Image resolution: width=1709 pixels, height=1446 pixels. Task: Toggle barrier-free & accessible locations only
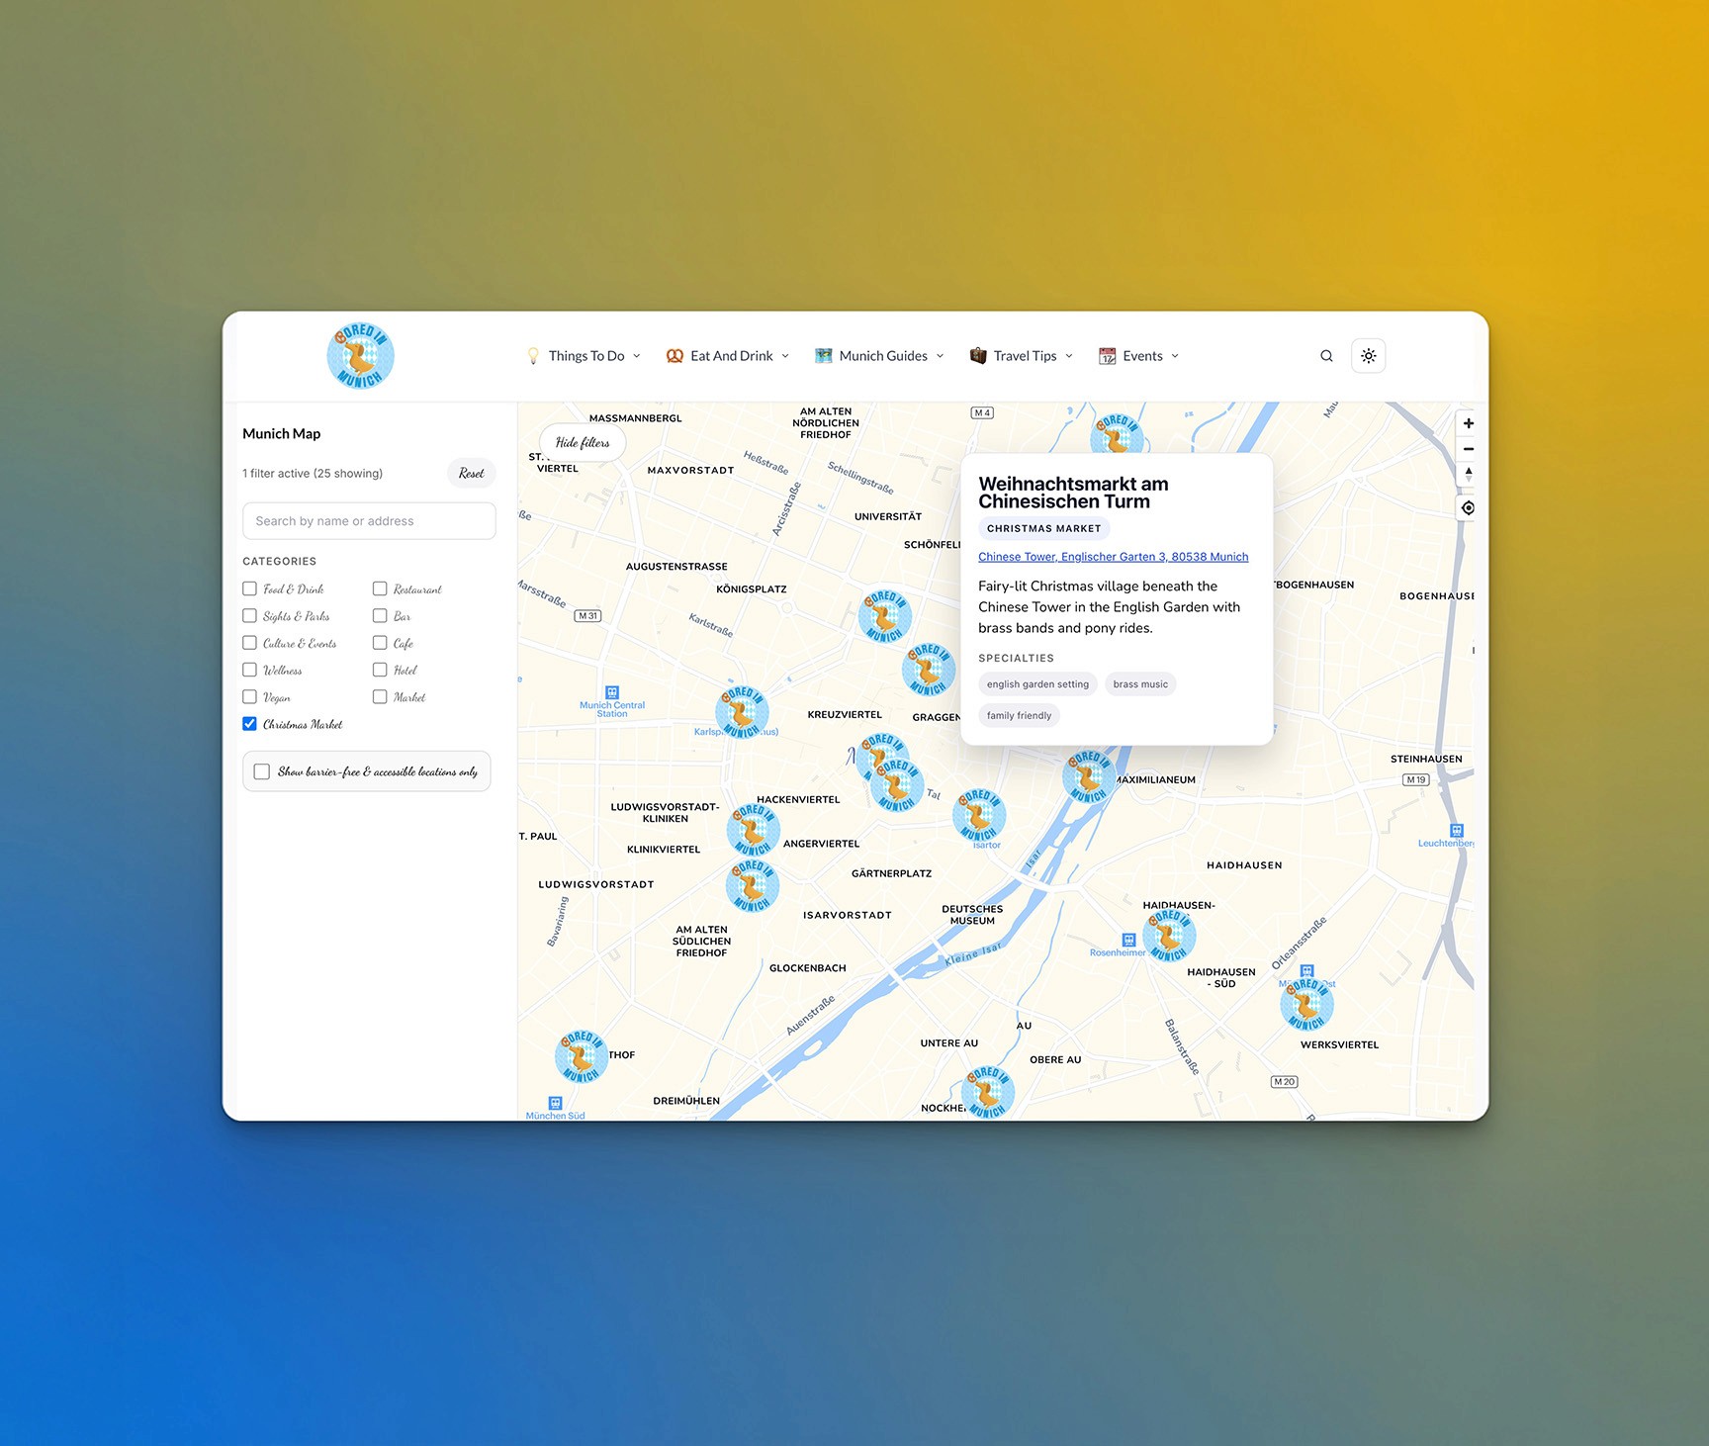(262, 771)
